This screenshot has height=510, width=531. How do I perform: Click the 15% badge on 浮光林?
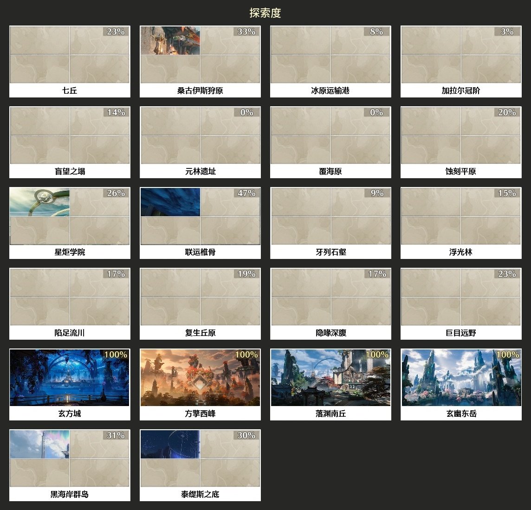pos(507,193)
